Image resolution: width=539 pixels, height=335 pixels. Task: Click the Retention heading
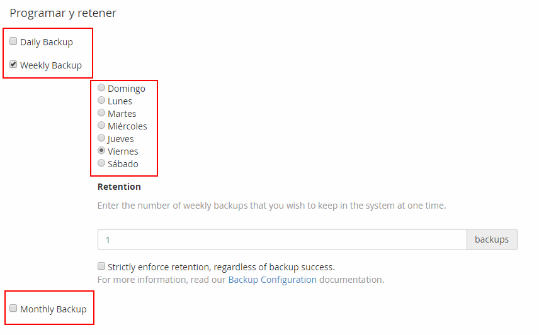(x=119, y=187)
